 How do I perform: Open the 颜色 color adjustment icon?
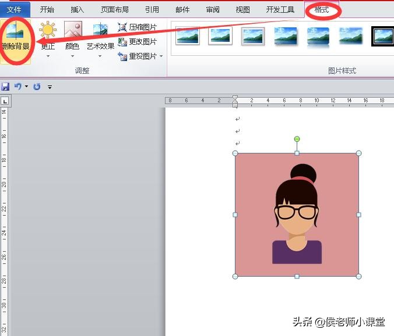pyautogui.click(x=73, y=30)
